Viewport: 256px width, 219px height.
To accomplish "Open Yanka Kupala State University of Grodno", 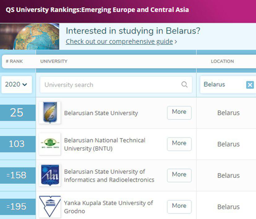I will click(109, 207).
